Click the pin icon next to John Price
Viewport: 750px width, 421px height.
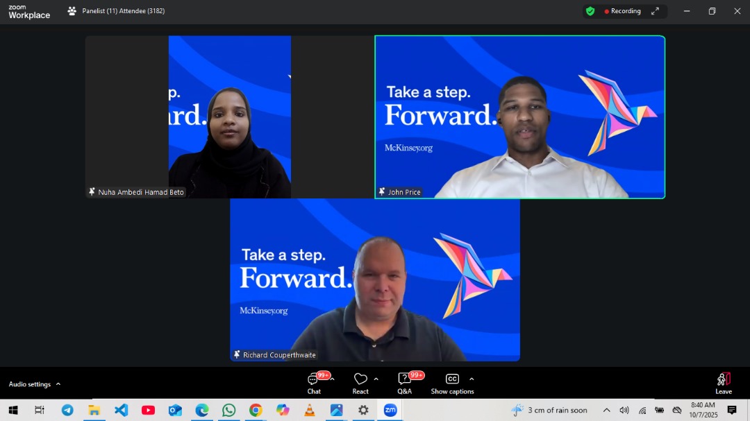(x=382, y=191)
